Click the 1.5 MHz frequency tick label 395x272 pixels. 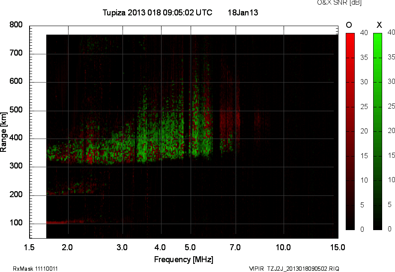[x=29, y=247]
